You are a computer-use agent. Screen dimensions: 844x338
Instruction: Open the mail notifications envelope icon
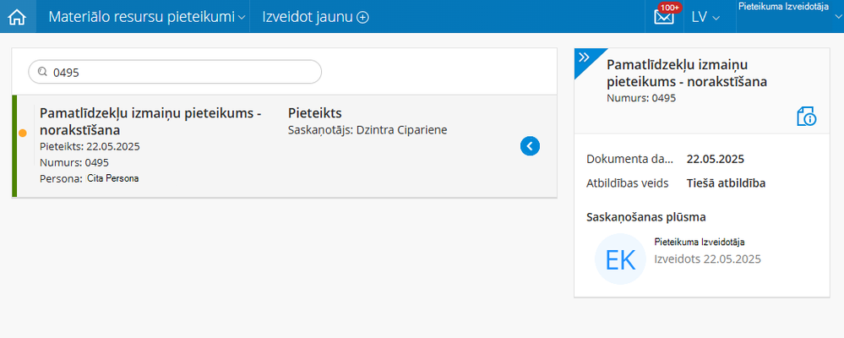(x=664, y=17)
